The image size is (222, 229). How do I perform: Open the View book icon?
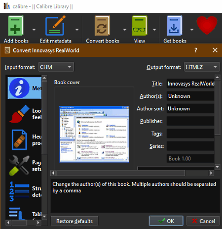140,26
